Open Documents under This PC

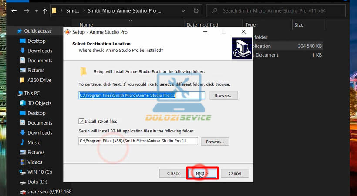(40, 123)
